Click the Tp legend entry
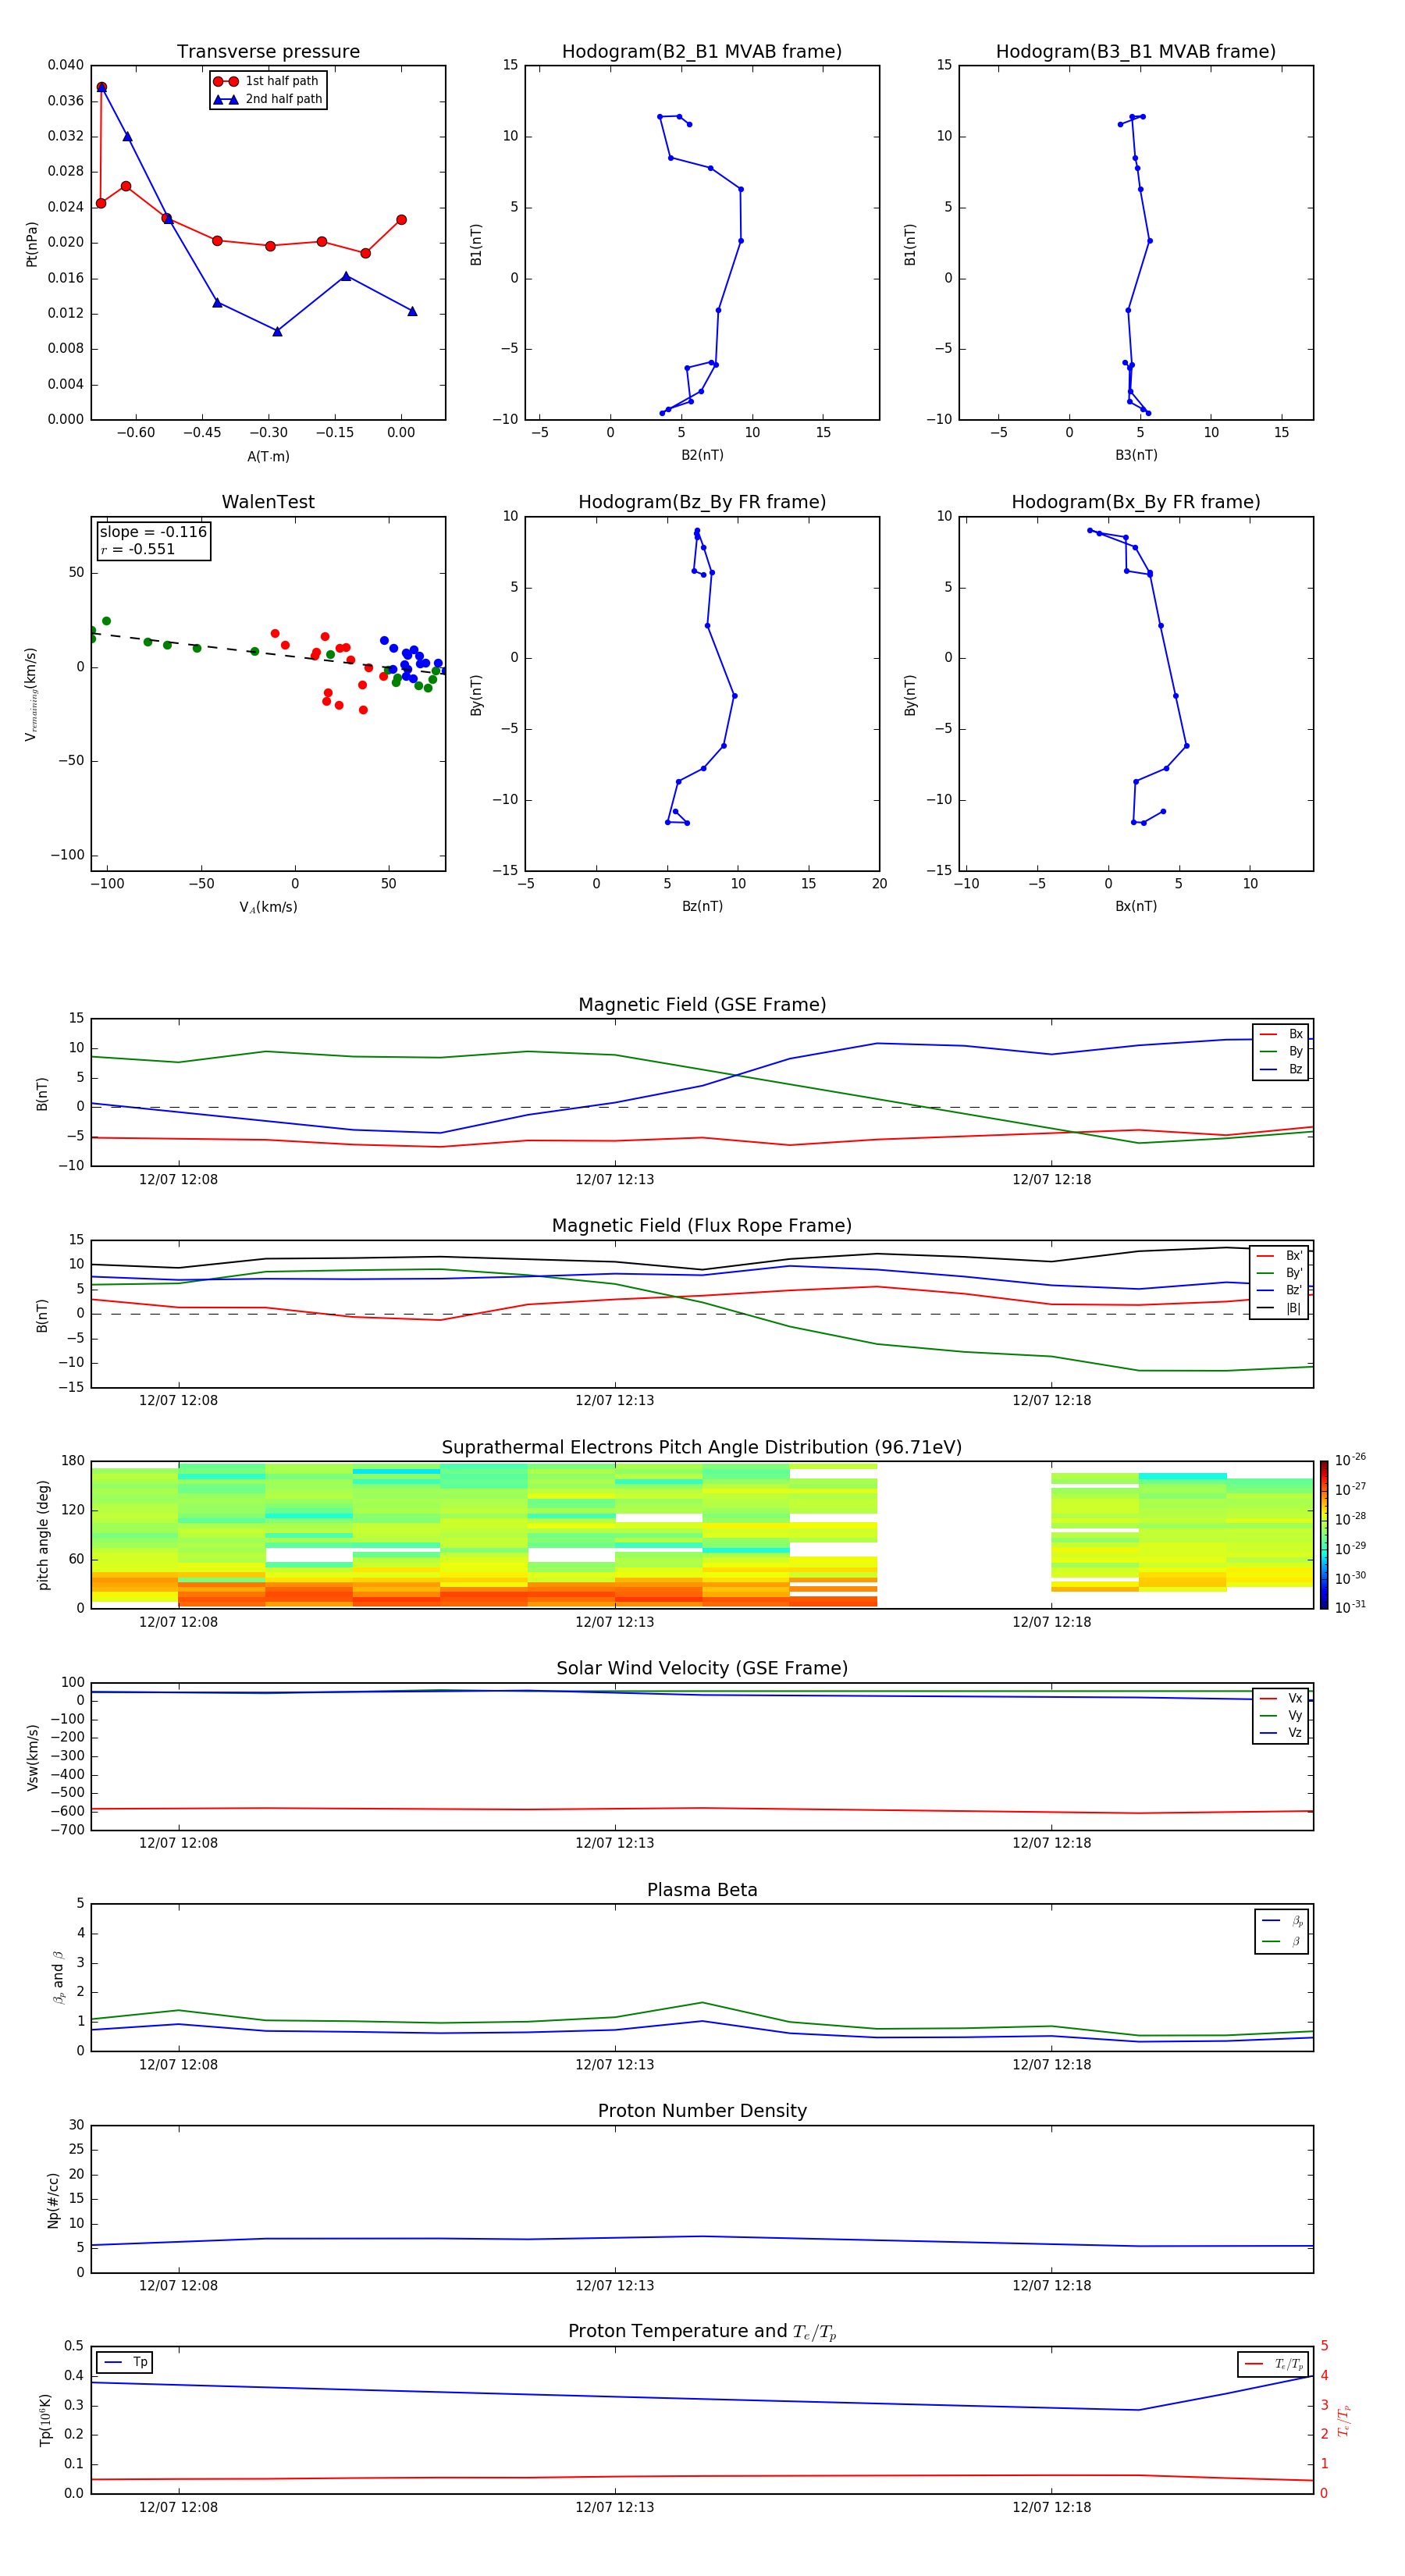Viewport: 1405px width, 2576px height. point(125,2362)
